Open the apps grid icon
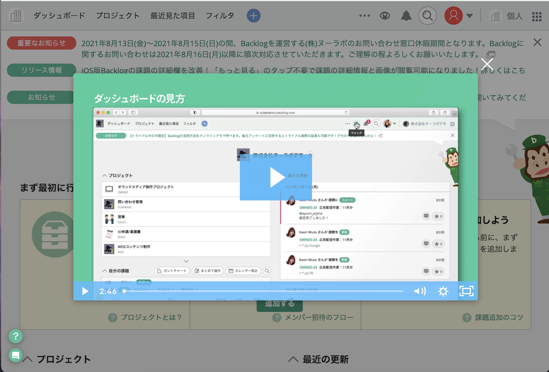 tap(537, 16)
